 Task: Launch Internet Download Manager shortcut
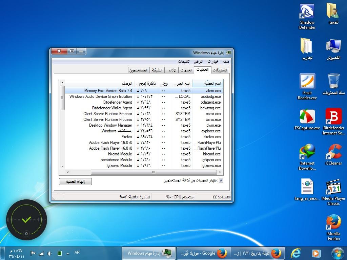tap(307, 157)
